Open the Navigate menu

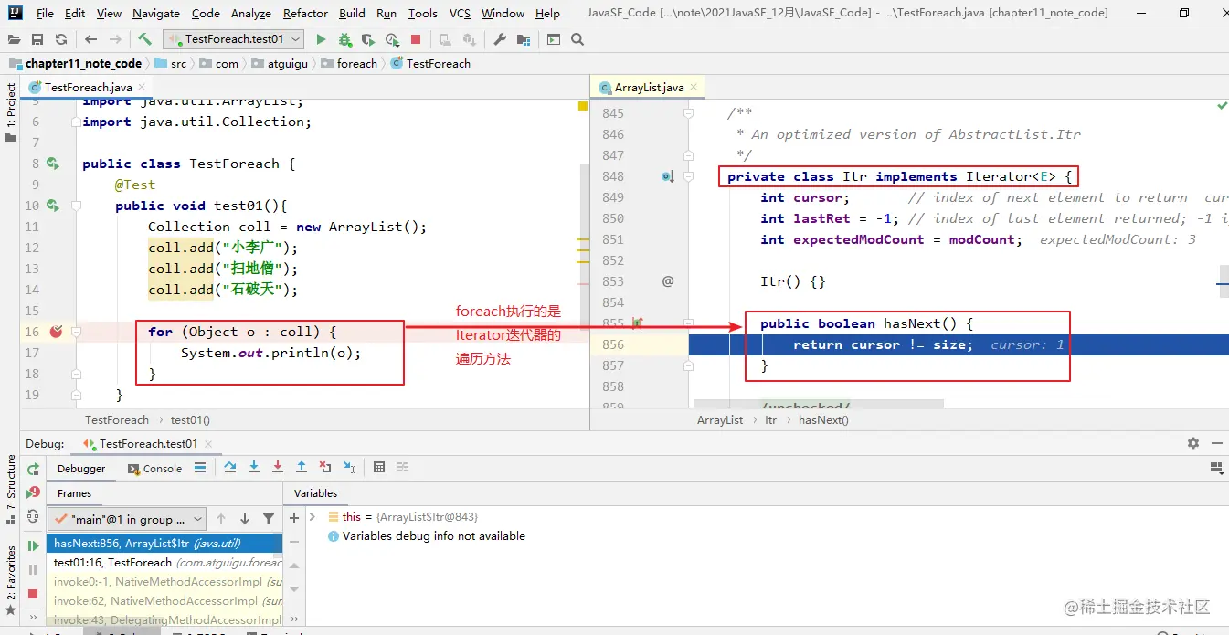[156, 14]
